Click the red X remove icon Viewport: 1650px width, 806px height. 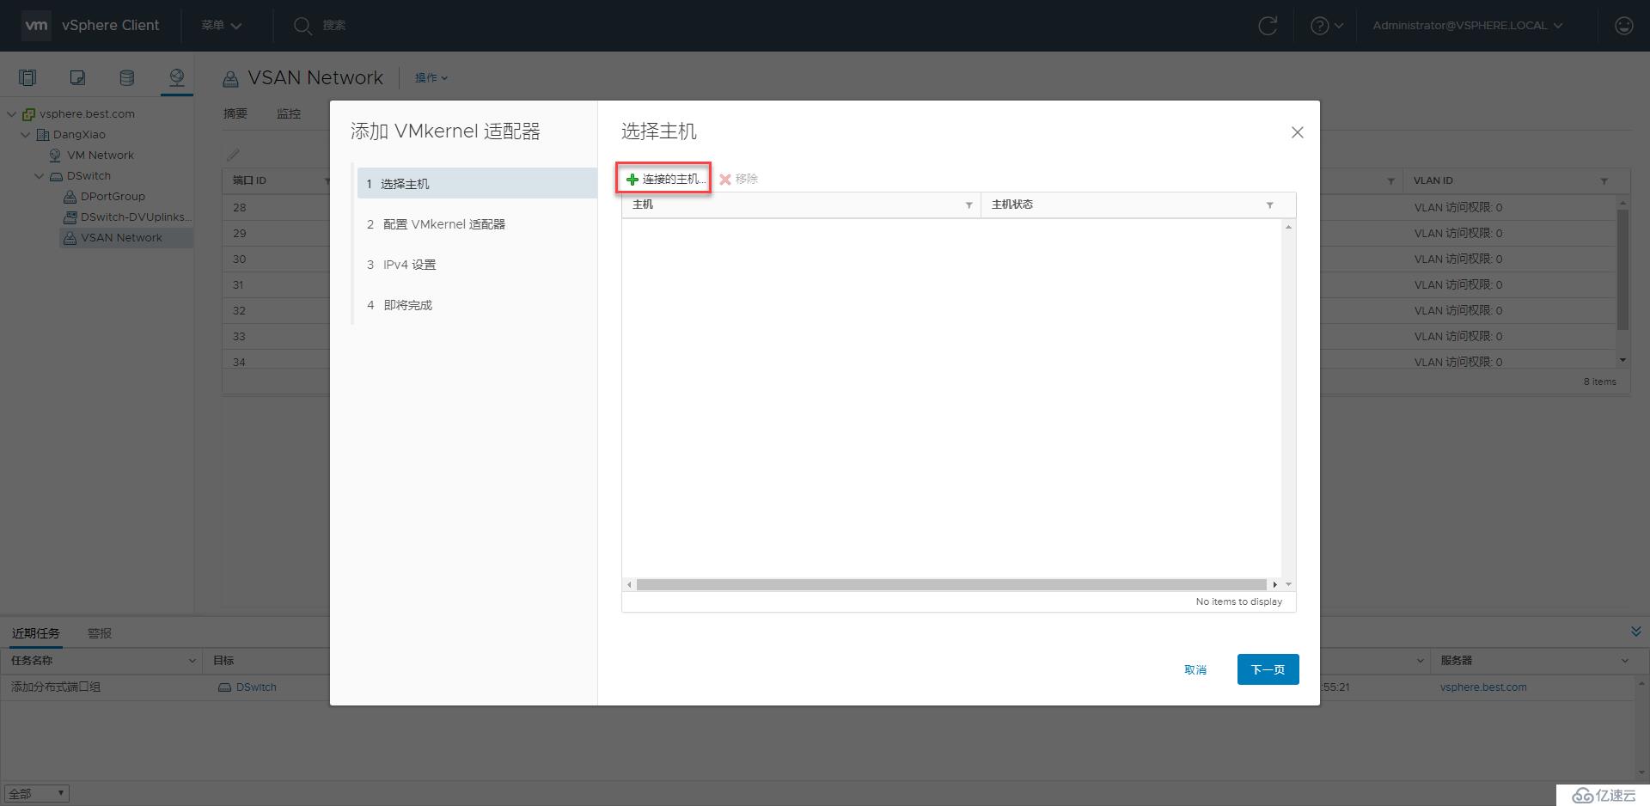[x=725, y=180]
